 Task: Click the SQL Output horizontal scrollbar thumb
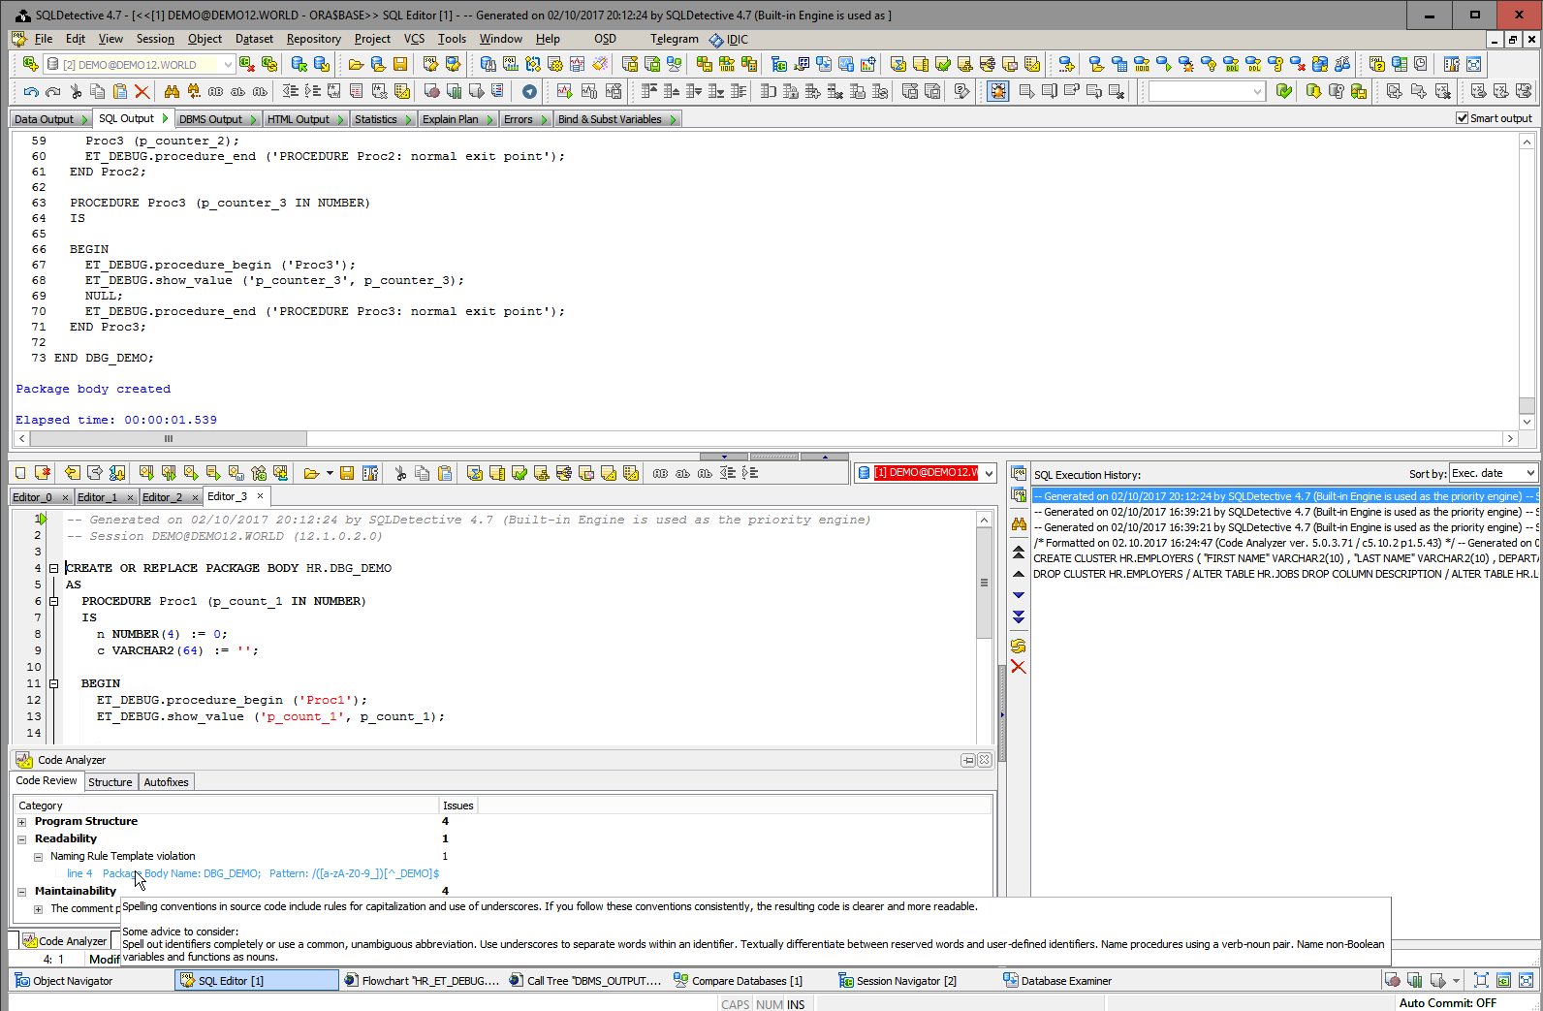(168, 439)
